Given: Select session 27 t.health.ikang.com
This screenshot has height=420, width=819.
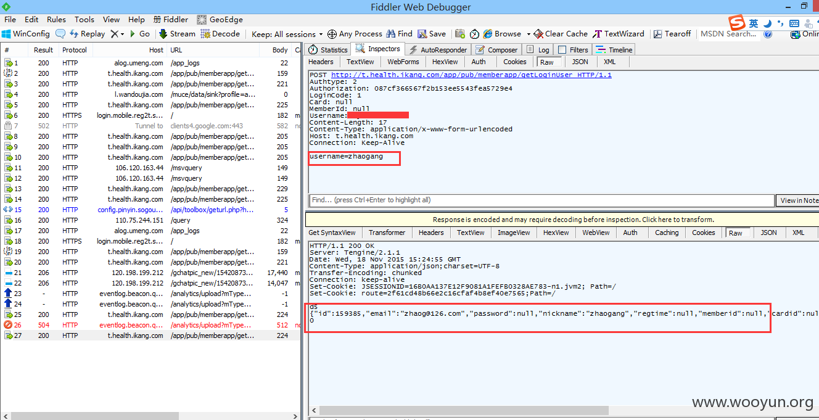Looking at the screenshot, I should point(150,336).
